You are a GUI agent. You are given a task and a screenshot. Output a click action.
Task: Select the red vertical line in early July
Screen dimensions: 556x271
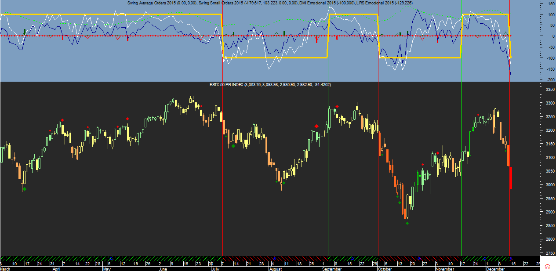pos(222,176)
